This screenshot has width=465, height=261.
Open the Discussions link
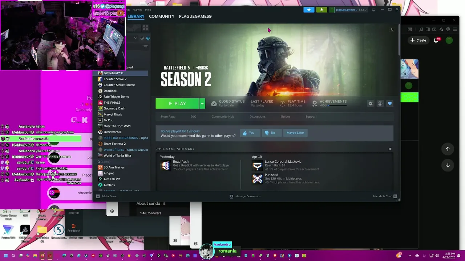(257, 117)
